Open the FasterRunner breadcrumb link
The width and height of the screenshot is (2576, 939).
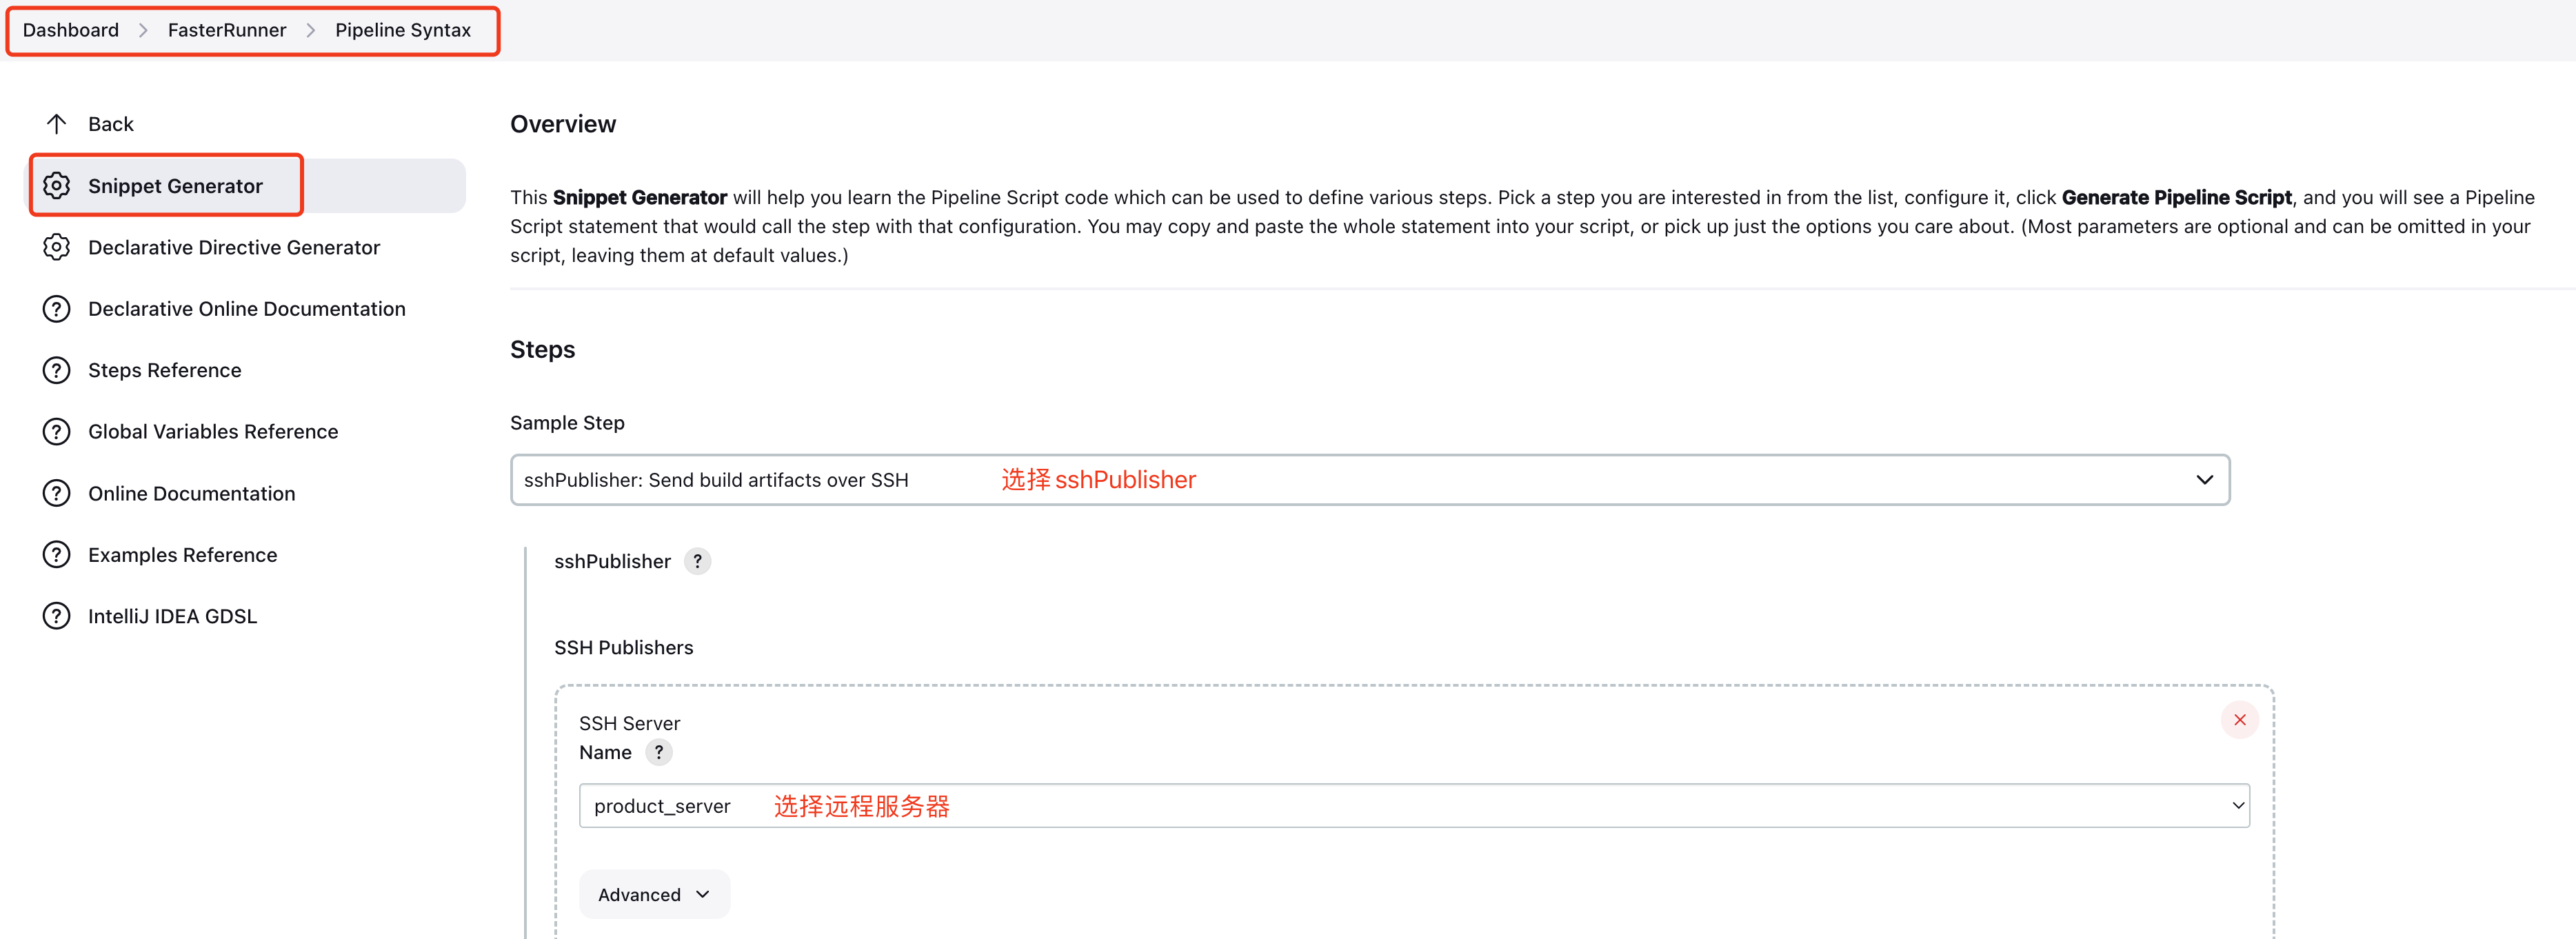[227, 30]
